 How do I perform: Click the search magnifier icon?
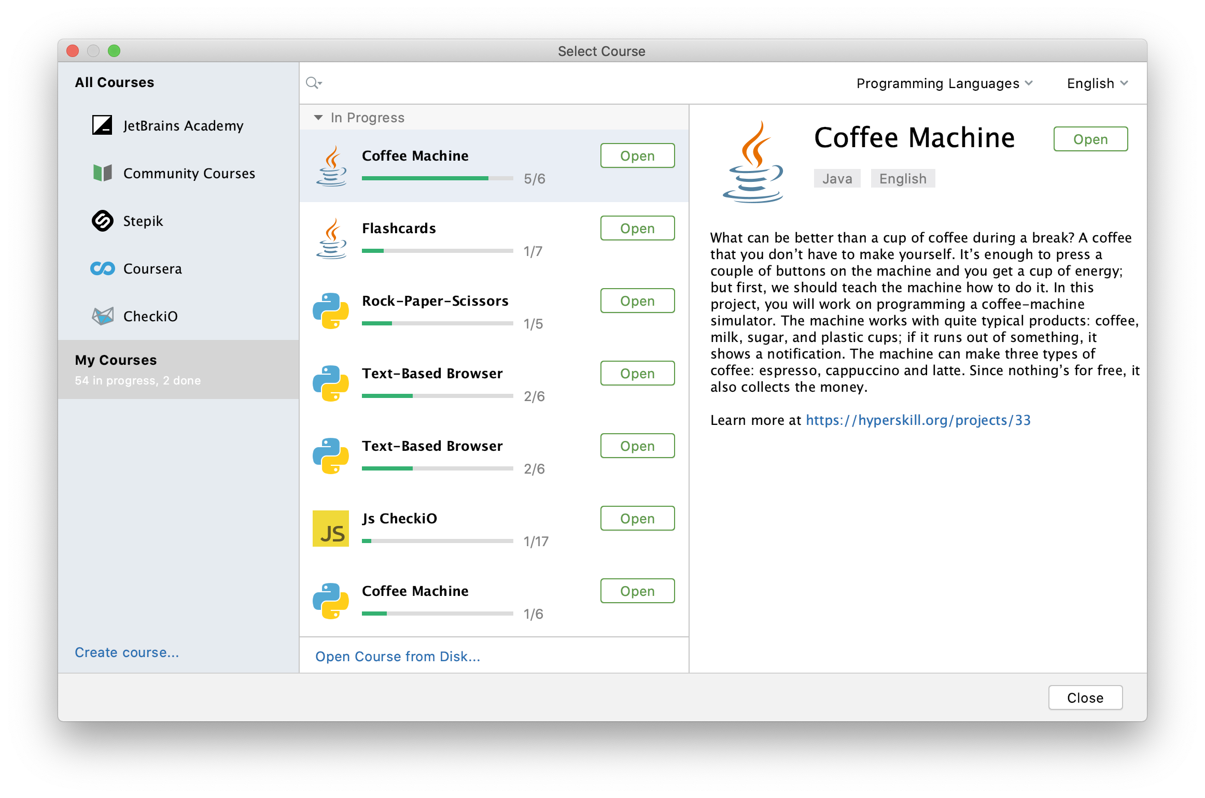click(314, 83)
